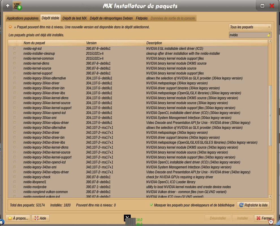Viewport: 280px width, 226px height.
Task: Select the nvidia-nonglvnd-vulkan-common row
Action: (138, 192)
